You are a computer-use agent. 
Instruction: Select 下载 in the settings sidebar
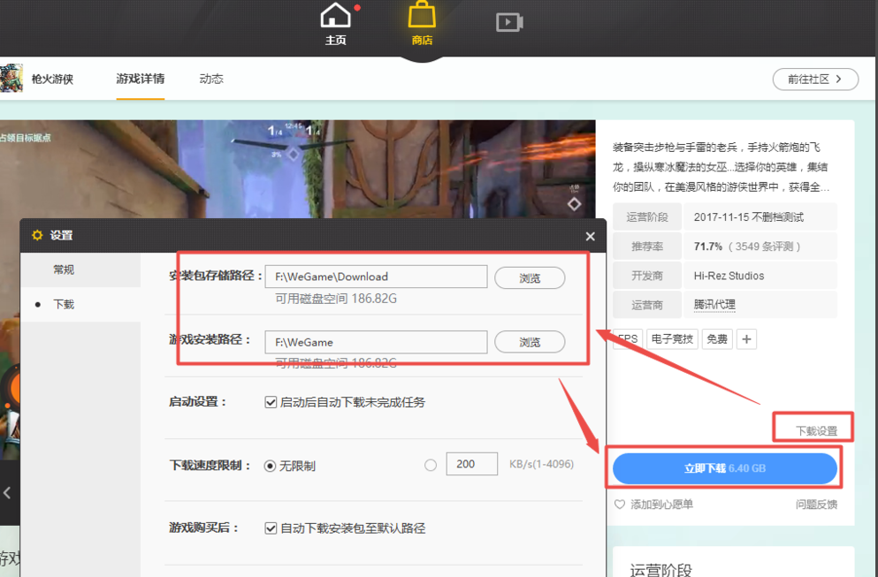pos(63,307)
